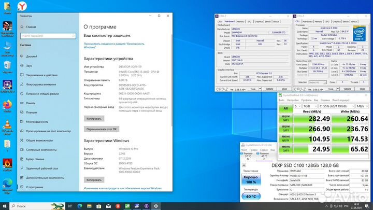Screen dimensions: 373x210
Task: Open About tab in right CPU-Z window
Action: coord(354,21)
